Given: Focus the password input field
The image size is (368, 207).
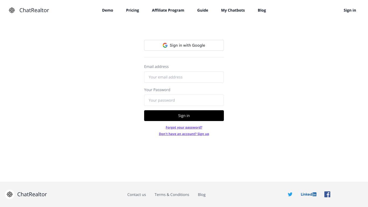Looking at the screenshot, I should [x=184, y=100].
